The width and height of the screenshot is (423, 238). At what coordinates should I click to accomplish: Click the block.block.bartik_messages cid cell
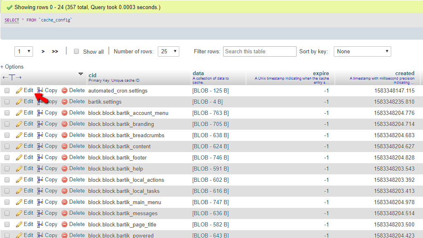click(x=123, y=214)
